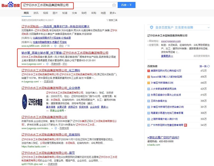Viewport: 214px width, 166px height.
Task: Expand dropdown arrow next to https://baike.baidu.com/
Action: point(48,147)
